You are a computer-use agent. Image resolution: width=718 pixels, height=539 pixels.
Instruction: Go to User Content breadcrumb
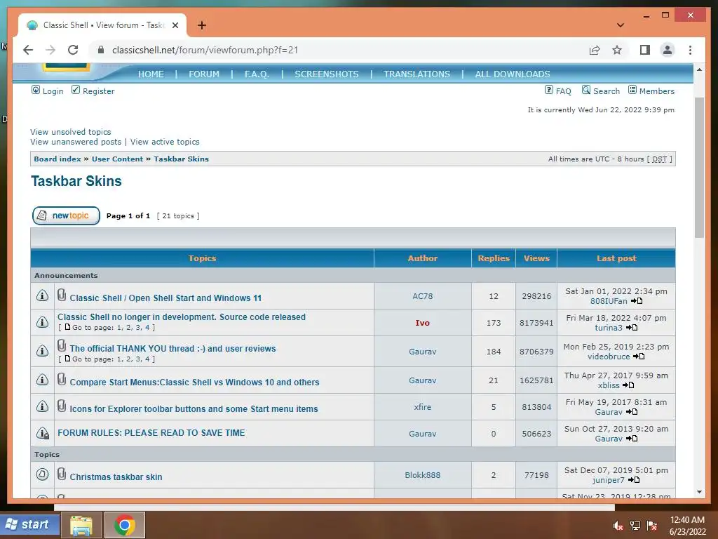[x=117, y=159]
